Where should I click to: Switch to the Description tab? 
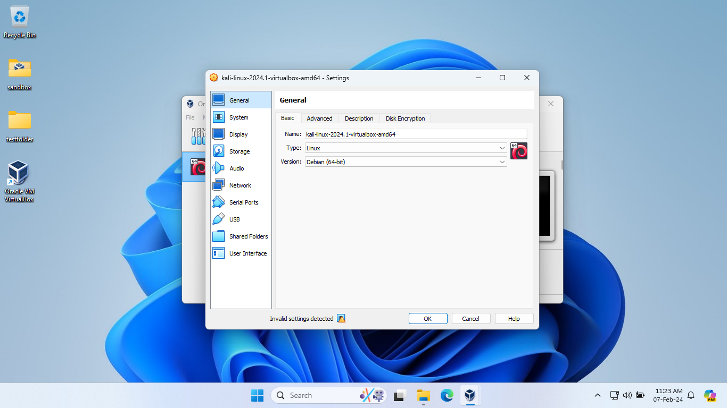(359, 118)
